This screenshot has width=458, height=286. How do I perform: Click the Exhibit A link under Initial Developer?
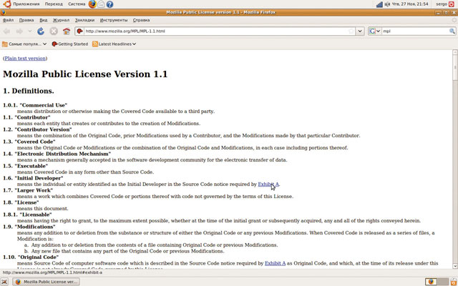coord(268,184)
